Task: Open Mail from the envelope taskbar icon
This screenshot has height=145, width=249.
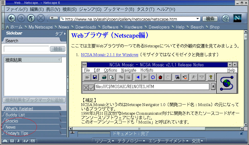Action: 12,141
